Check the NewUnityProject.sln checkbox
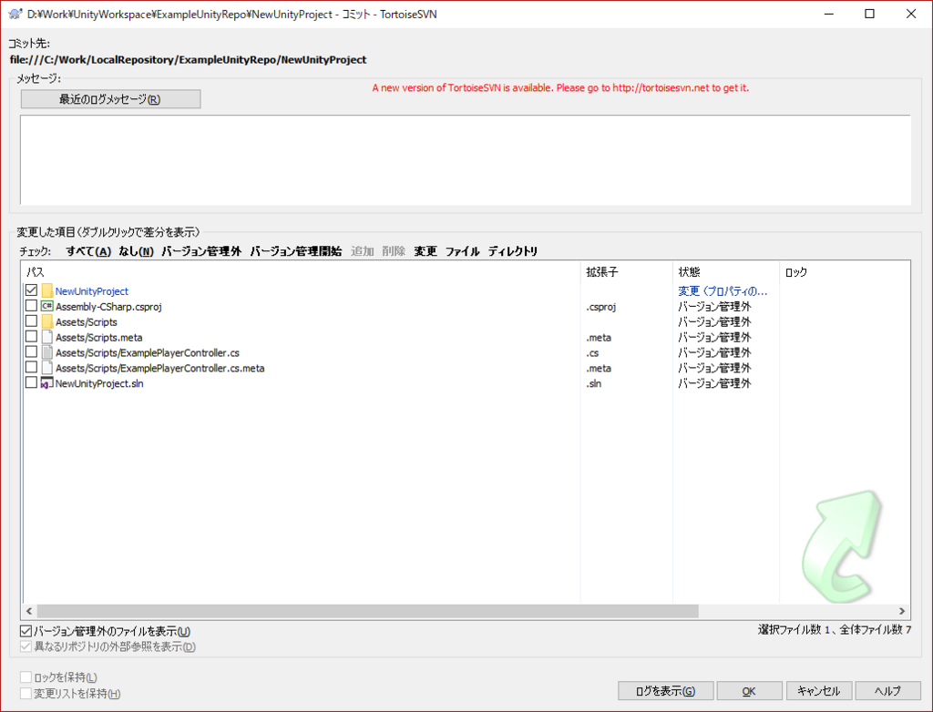 coord(32,383)
